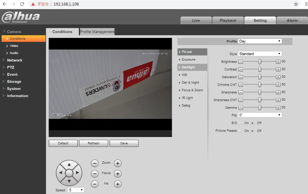
Task: Increase Contrast with the plus icon
Action: coord(278,70)
